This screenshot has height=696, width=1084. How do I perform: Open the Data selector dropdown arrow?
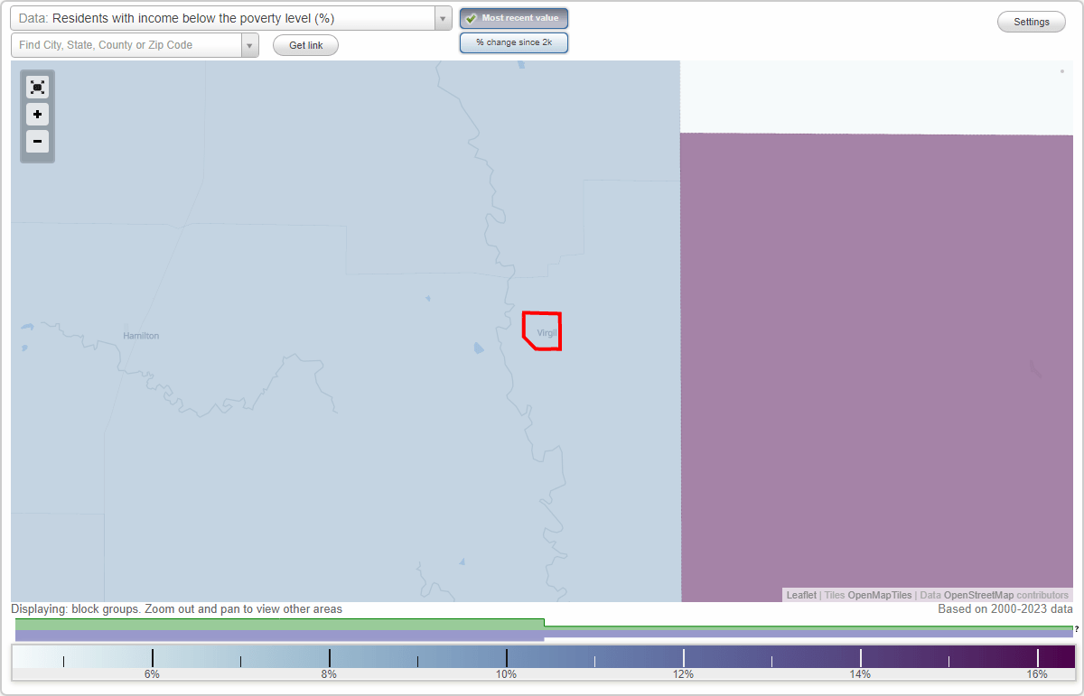pos(441,18)
